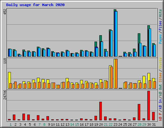
Task: Click the day 20 red kB bar
Action: [101, 111]
